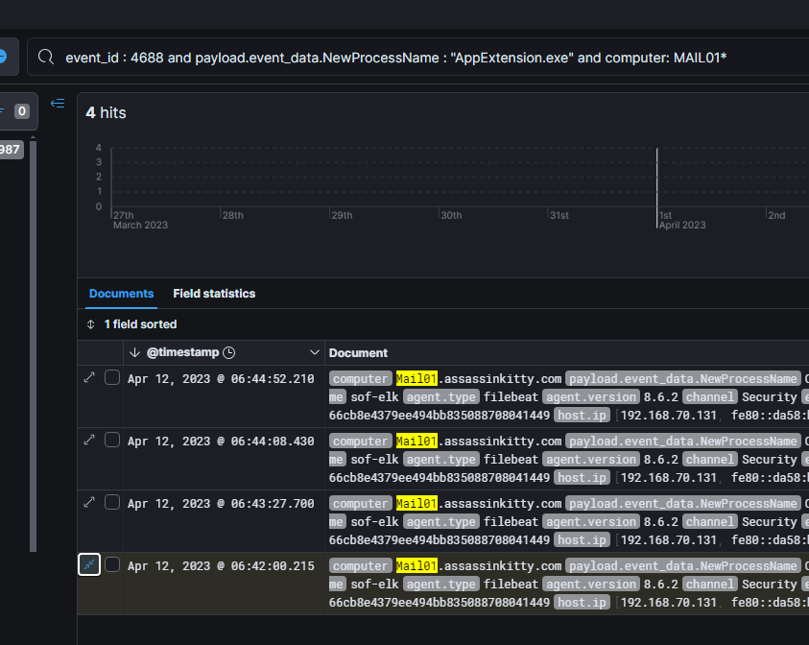Viewport: 809px width, 645px height.
Task: Expand the 06:44:52.210 document row
Action: 89,378
